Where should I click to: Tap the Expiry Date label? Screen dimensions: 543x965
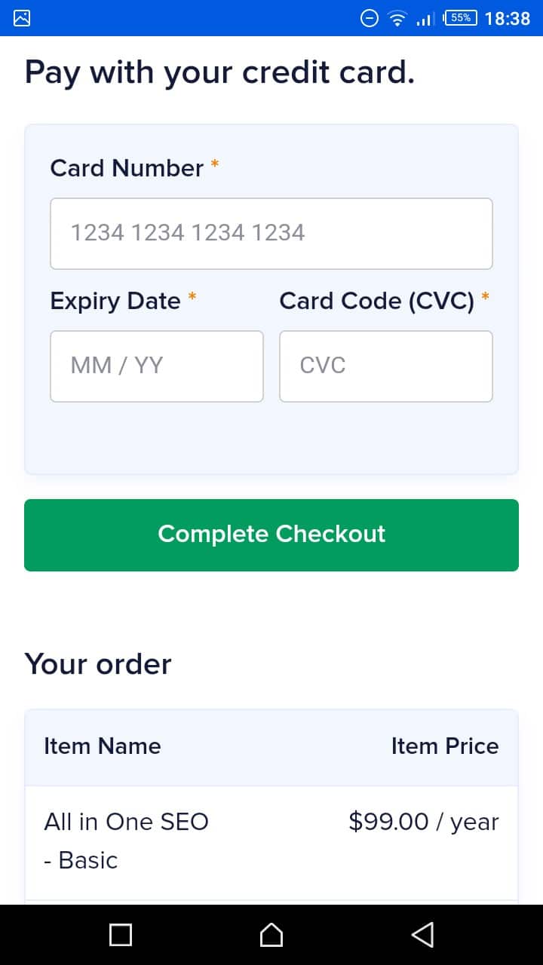(115, 301)
